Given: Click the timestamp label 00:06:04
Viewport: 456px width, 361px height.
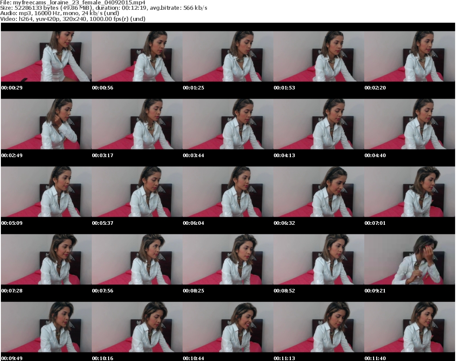Looking at the screenshot, I should 193,223.
